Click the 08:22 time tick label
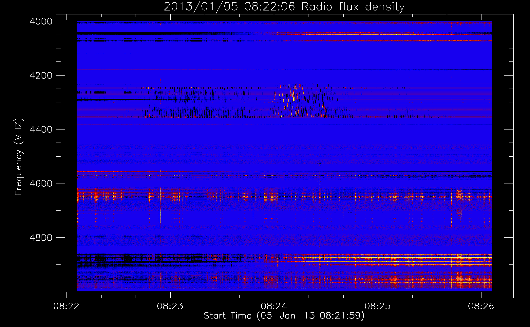The height and width of the screenshot is (327, 530). click(x=66, y=306)
